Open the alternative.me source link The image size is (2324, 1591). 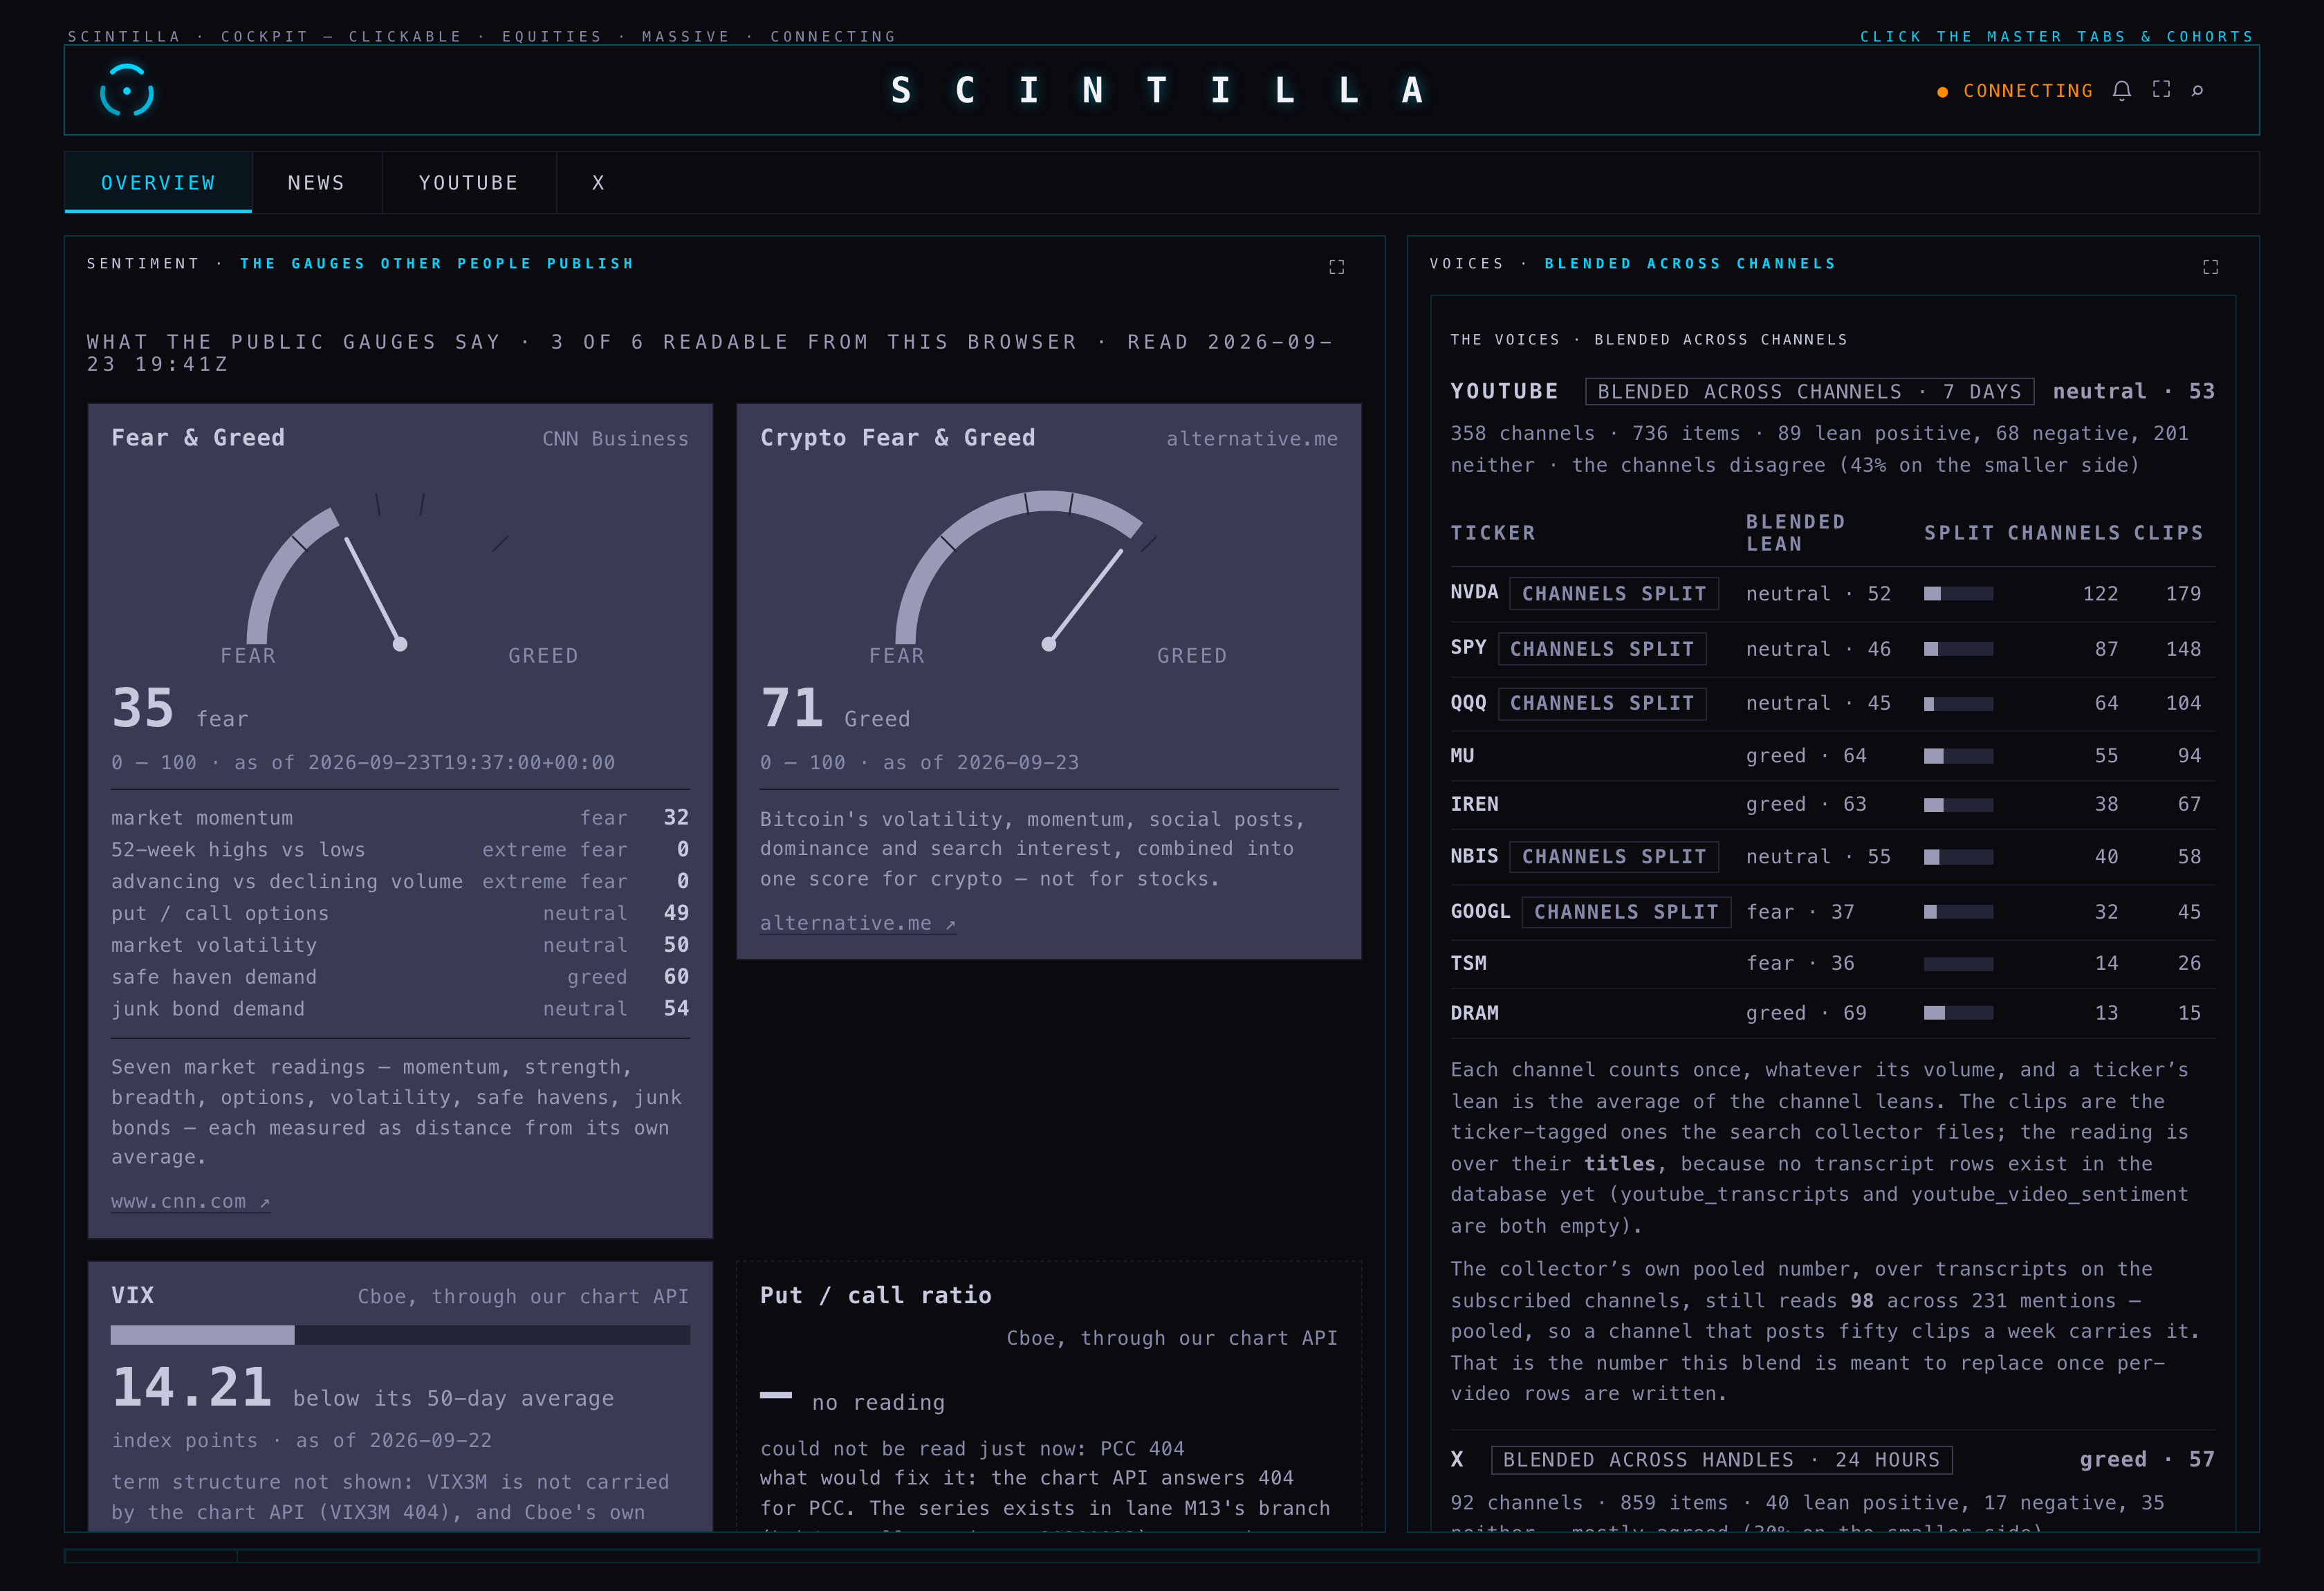pyautogui.click(x=857, y=924)
